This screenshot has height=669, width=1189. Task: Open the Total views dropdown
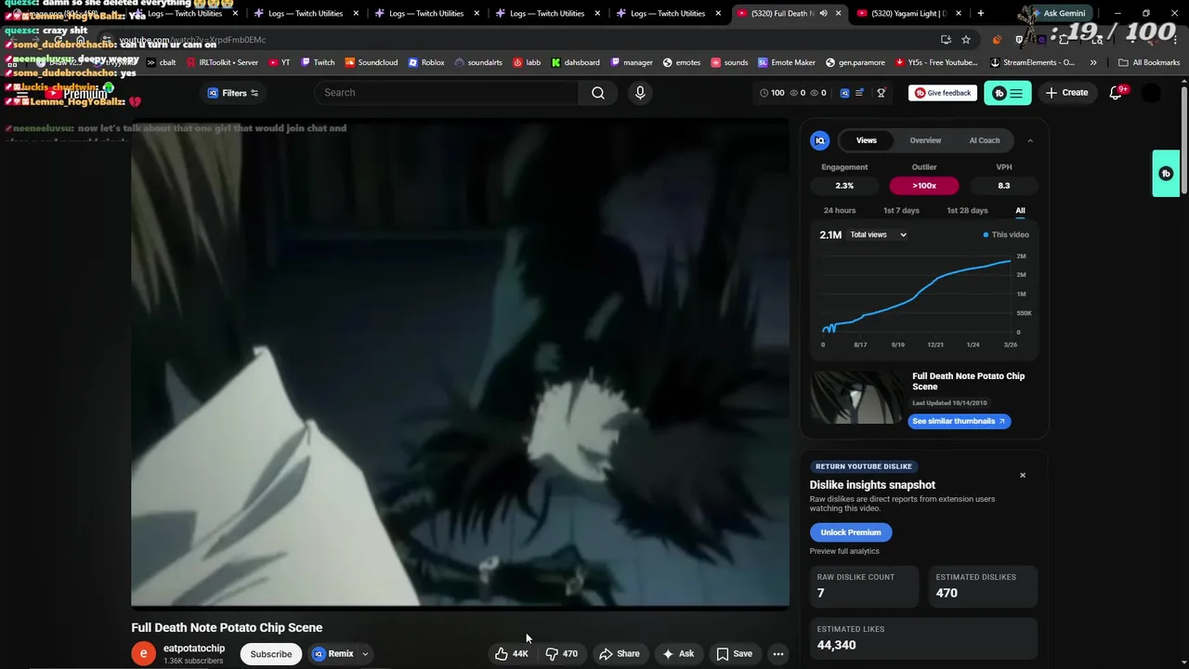(878, 235)
